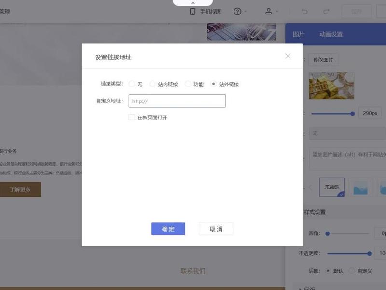Click the gold bars image thumbnail
The width and height of the screenshot is (386, 290).
[x=331, y=86]
